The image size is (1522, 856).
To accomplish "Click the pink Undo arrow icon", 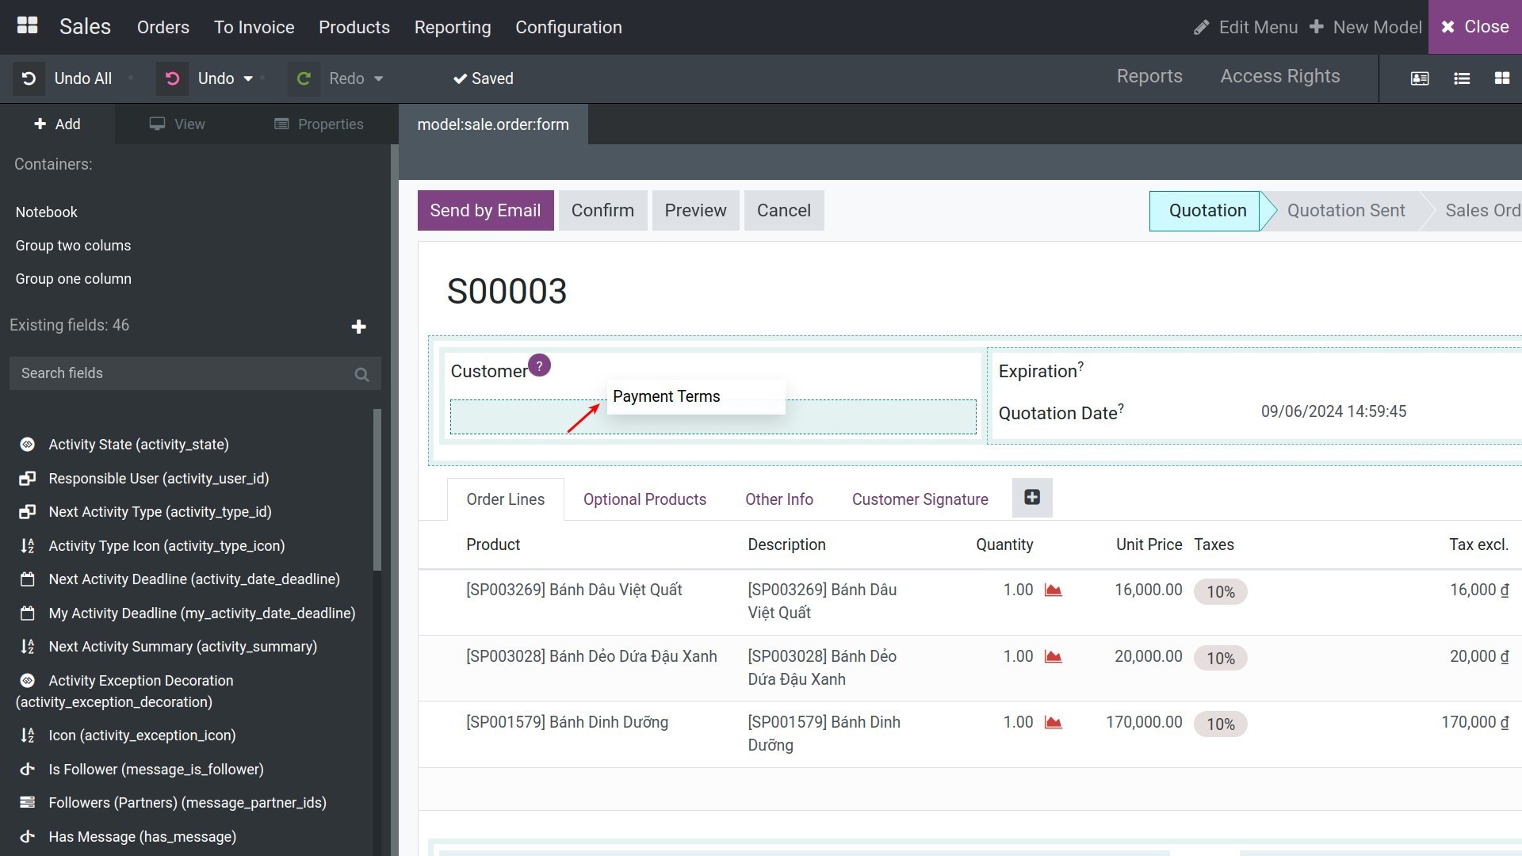I will pos(172,78).
